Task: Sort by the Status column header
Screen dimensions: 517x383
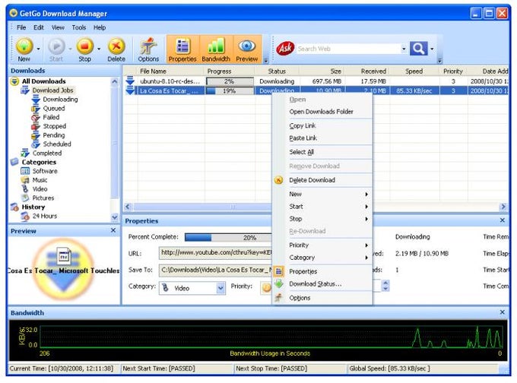Action: click(x=277, y=71)
